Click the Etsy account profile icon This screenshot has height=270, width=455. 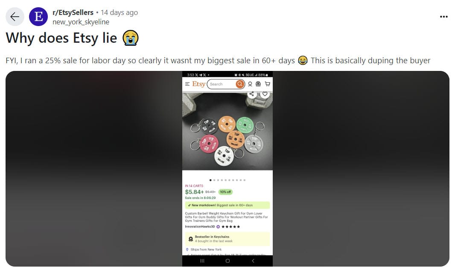250,84
